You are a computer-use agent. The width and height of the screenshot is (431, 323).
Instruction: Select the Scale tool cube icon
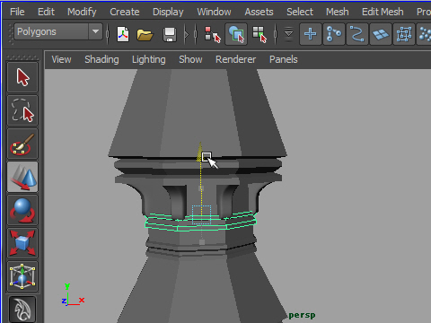[x=22, y=243]
